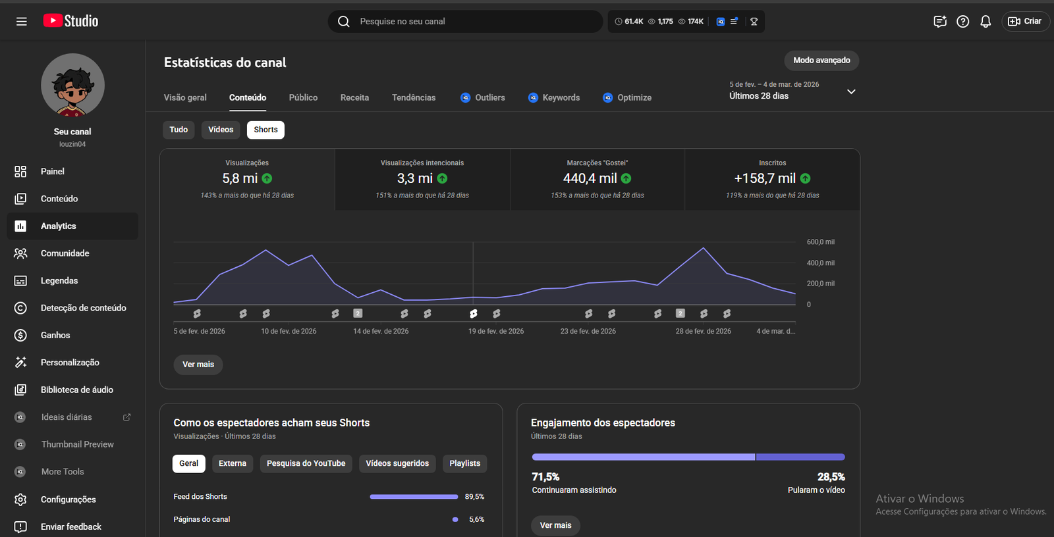
Task: Select the Tudo content filter chip
Action: [179, 130]
